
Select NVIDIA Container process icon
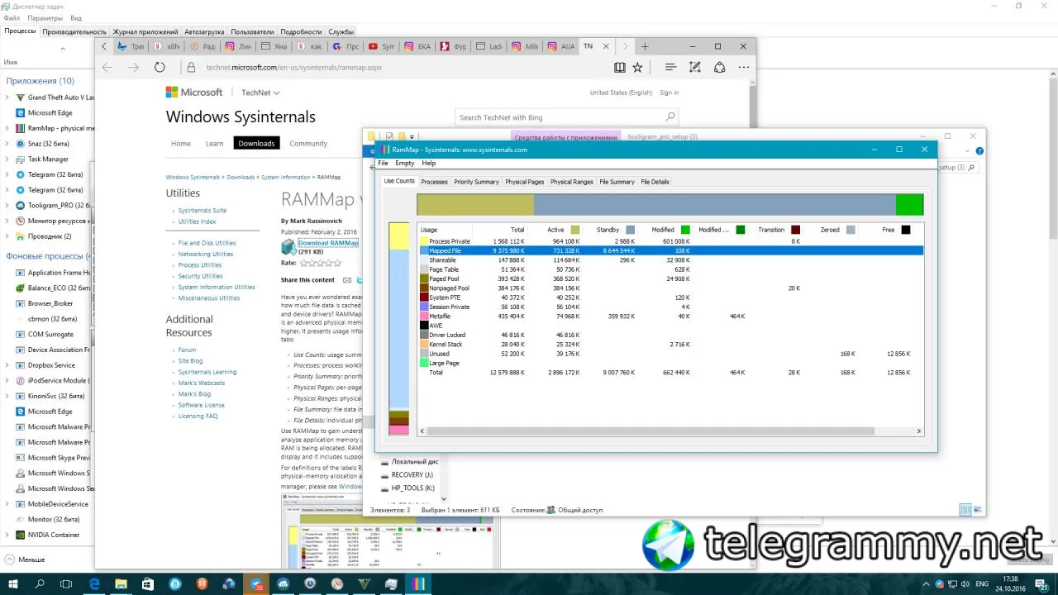point(20,535)
